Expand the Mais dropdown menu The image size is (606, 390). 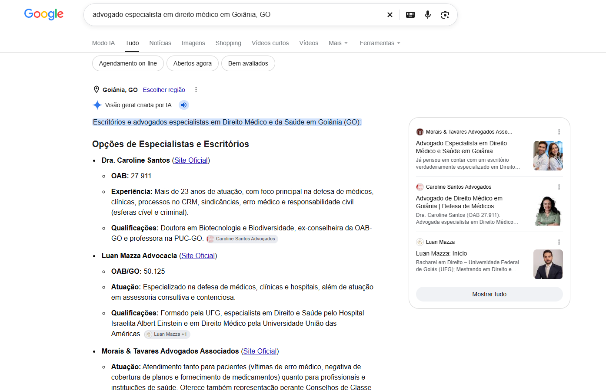click(x=338, y=43)
